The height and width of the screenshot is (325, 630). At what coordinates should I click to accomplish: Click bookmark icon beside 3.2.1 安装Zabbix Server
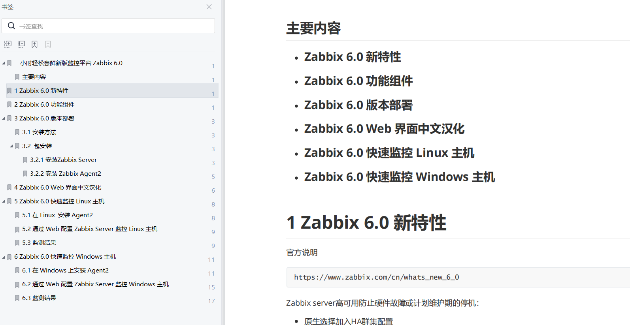(x=25, y=160)
